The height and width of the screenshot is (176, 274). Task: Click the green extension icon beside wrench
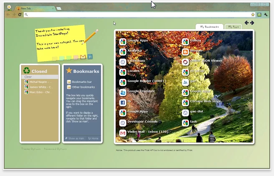259,15
